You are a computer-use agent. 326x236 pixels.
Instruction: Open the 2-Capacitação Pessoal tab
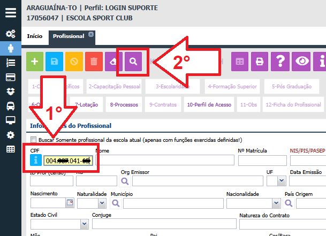tap(114, 87)
